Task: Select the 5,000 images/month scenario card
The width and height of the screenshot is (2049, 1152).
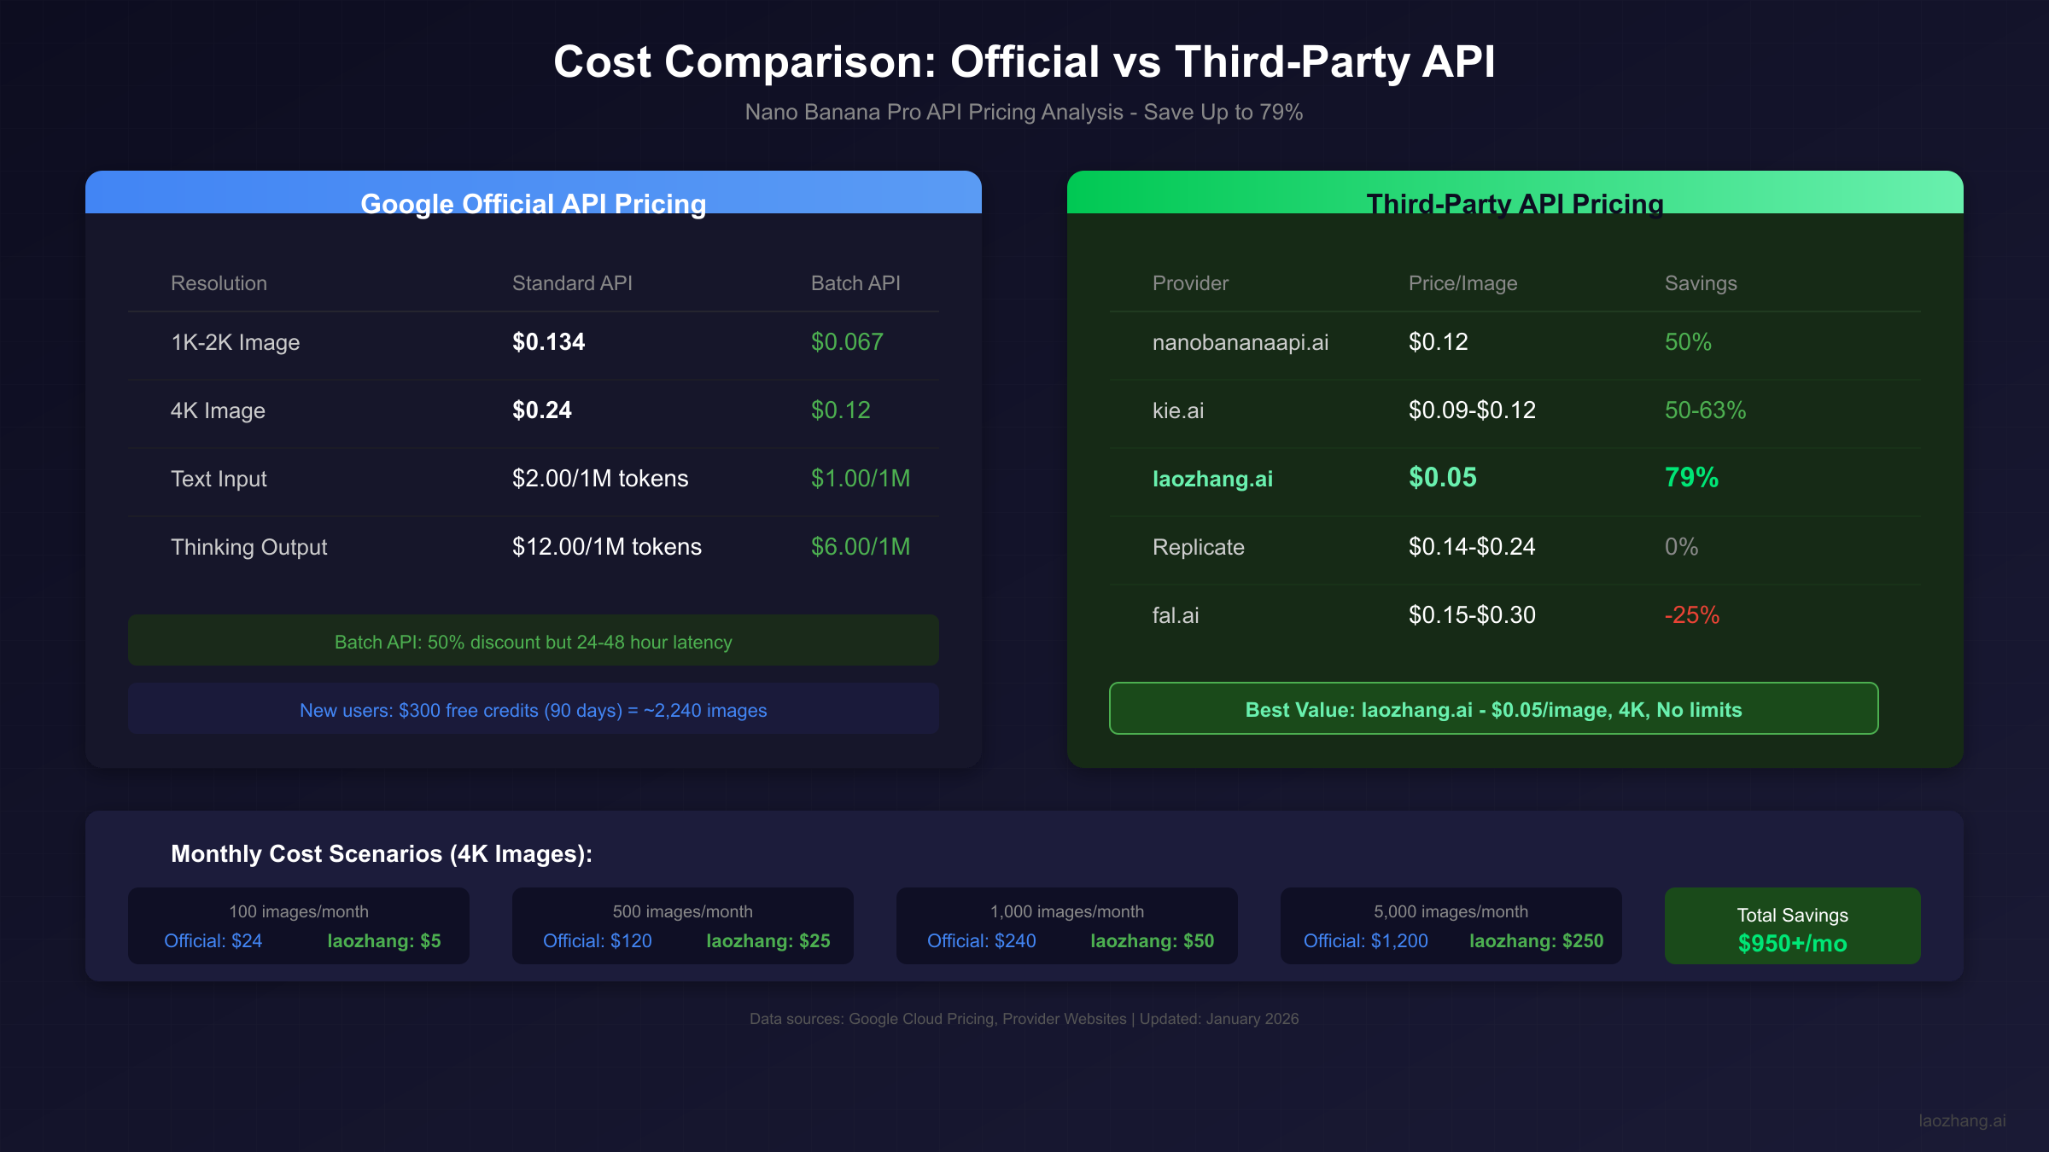Action: tap(1451, 925)
